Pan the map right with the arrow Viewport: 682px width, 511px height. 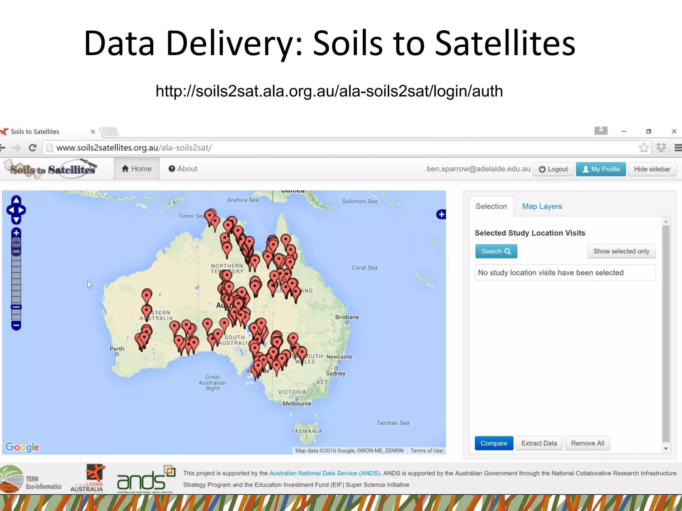point(22,210)
